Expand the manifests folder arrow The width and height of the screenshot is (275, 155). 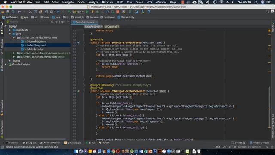click(x=10, y=30)
